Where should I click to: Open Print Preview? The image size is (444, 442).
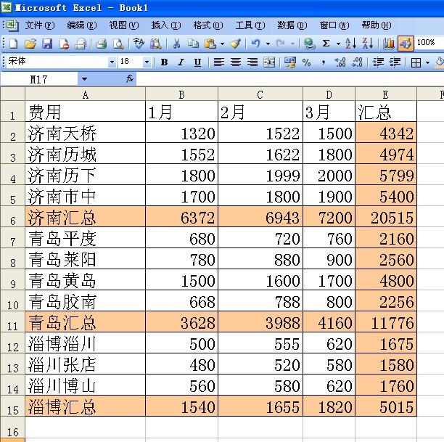pyautogui.click(x=118, y=44)
